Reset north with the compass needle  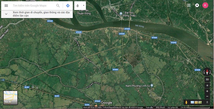coord(207,72)
